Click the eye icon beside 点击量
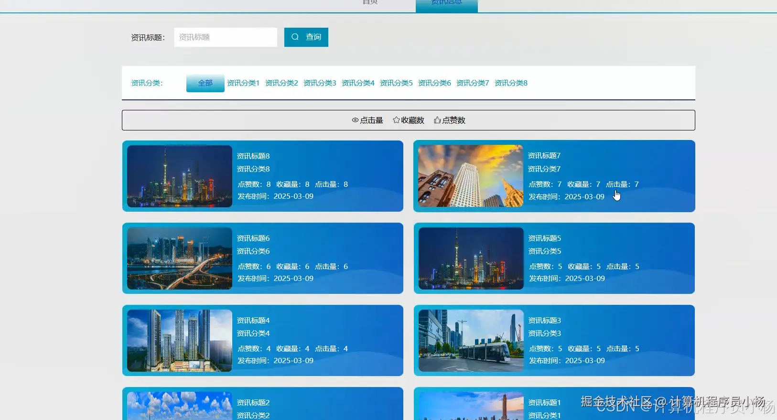 [x=355, y=120]
